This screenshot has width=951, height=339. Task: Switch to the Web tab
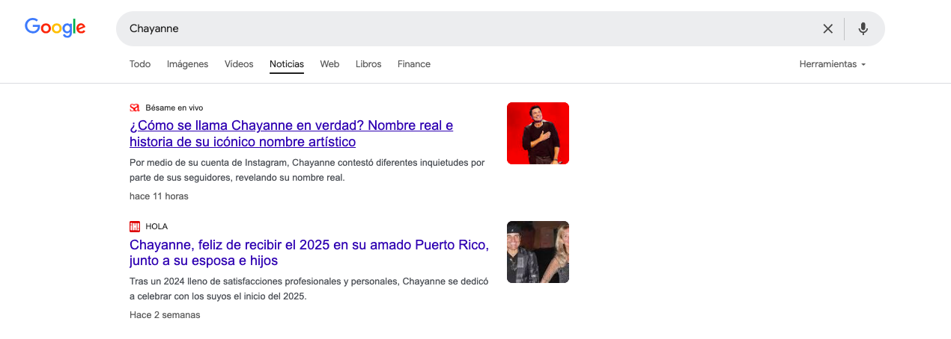(x=329, y=64)
